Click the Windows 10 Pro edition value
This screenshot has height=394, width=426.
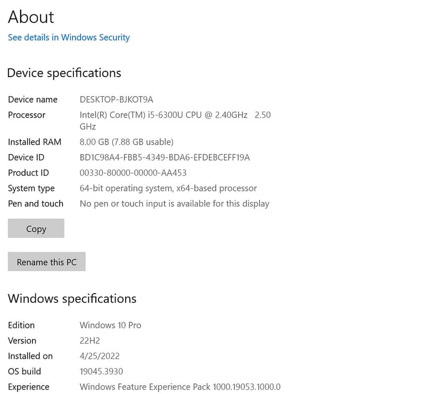tap(110, 325)
